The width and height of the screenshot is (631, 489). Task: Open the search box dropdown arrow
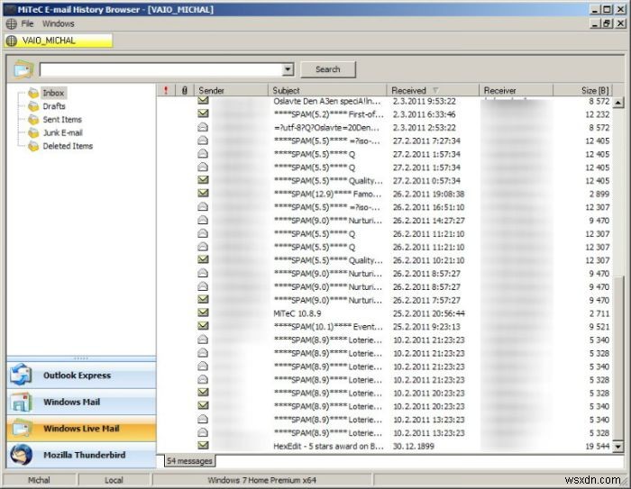[288, 69]
